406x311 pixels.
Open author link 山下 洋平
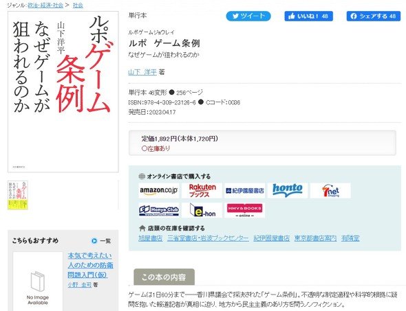point(142,72)
